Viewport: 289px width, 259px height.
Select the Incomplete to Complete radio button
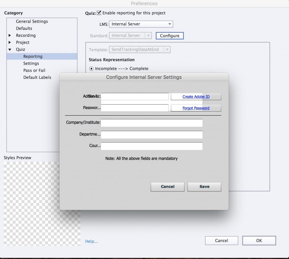(x=91, y=68)
